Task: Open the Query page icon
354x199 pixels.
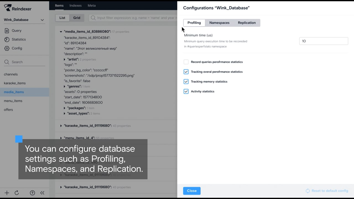Action: point(7,31)
